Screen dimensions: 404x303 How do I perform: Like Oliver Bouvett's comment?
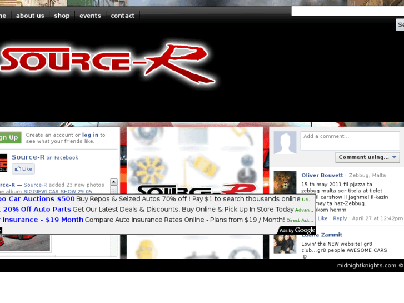(322, 218)
